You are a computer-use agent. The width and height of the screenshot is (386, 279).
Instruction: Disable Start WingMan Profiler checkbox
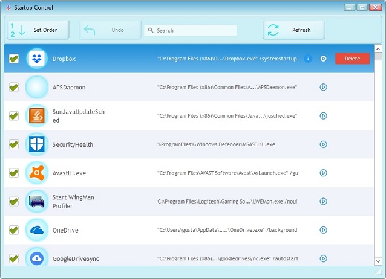coord(14,201)
